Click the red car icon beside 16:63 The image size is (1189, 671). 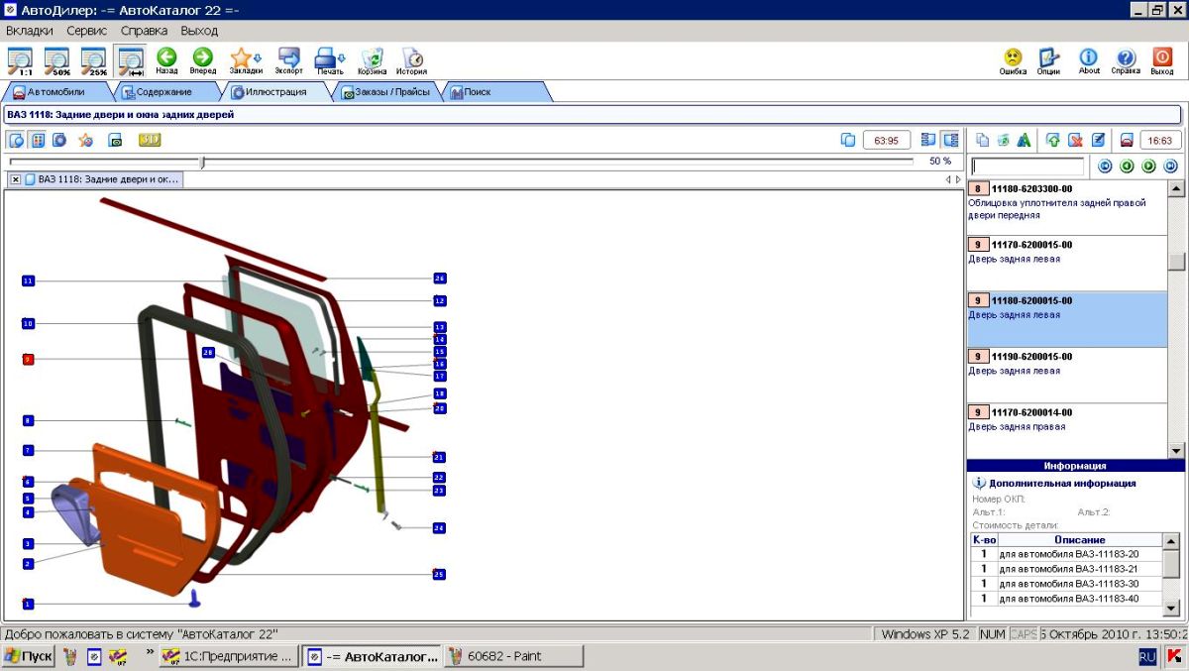(1127, 140)
